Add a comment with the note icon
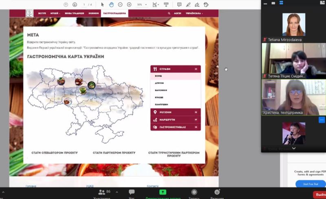The height and width of the screenshot is (199, 326). click(179, 4)
